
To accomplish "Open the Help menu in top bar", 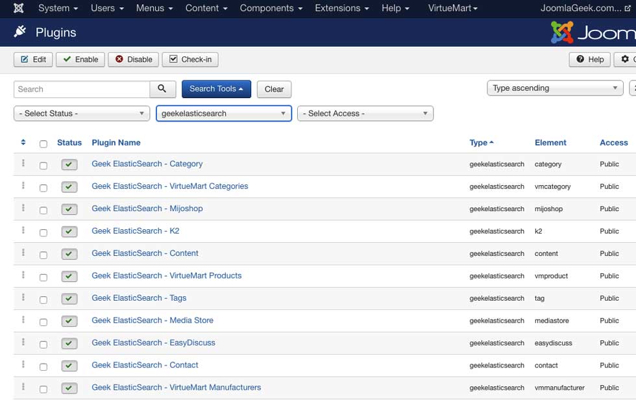I will [395, 8].
